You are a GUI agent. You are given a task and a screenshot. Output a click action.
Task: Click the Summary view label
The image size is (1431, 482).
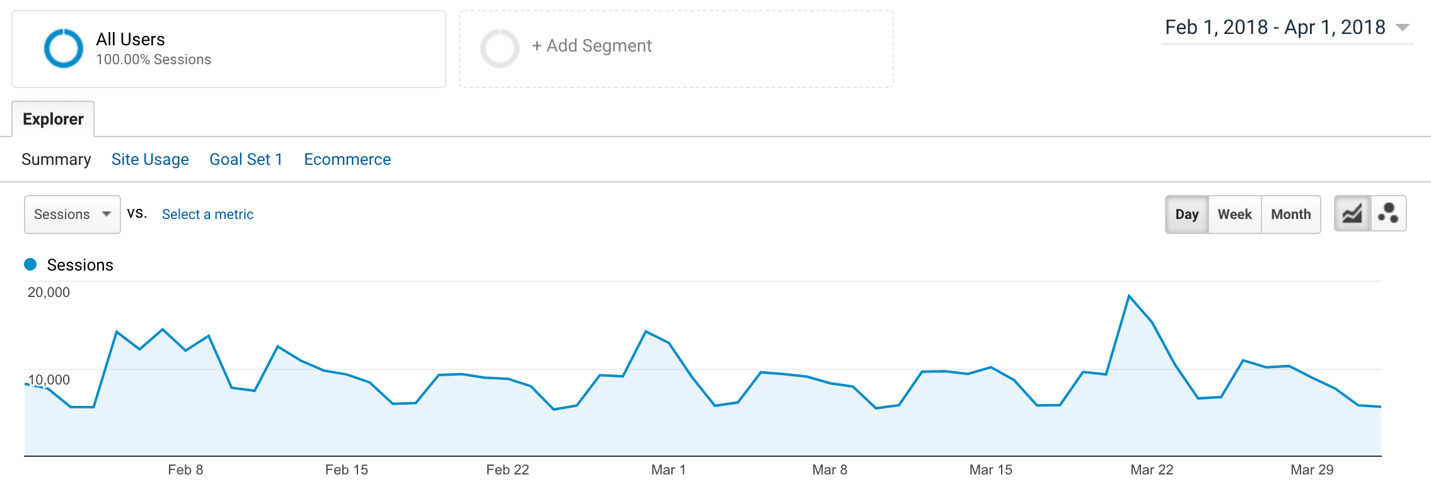coord(56,159)
